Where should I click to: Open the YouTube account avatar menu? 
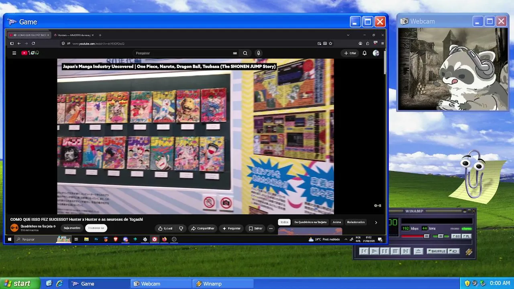[x=376, y=53]
